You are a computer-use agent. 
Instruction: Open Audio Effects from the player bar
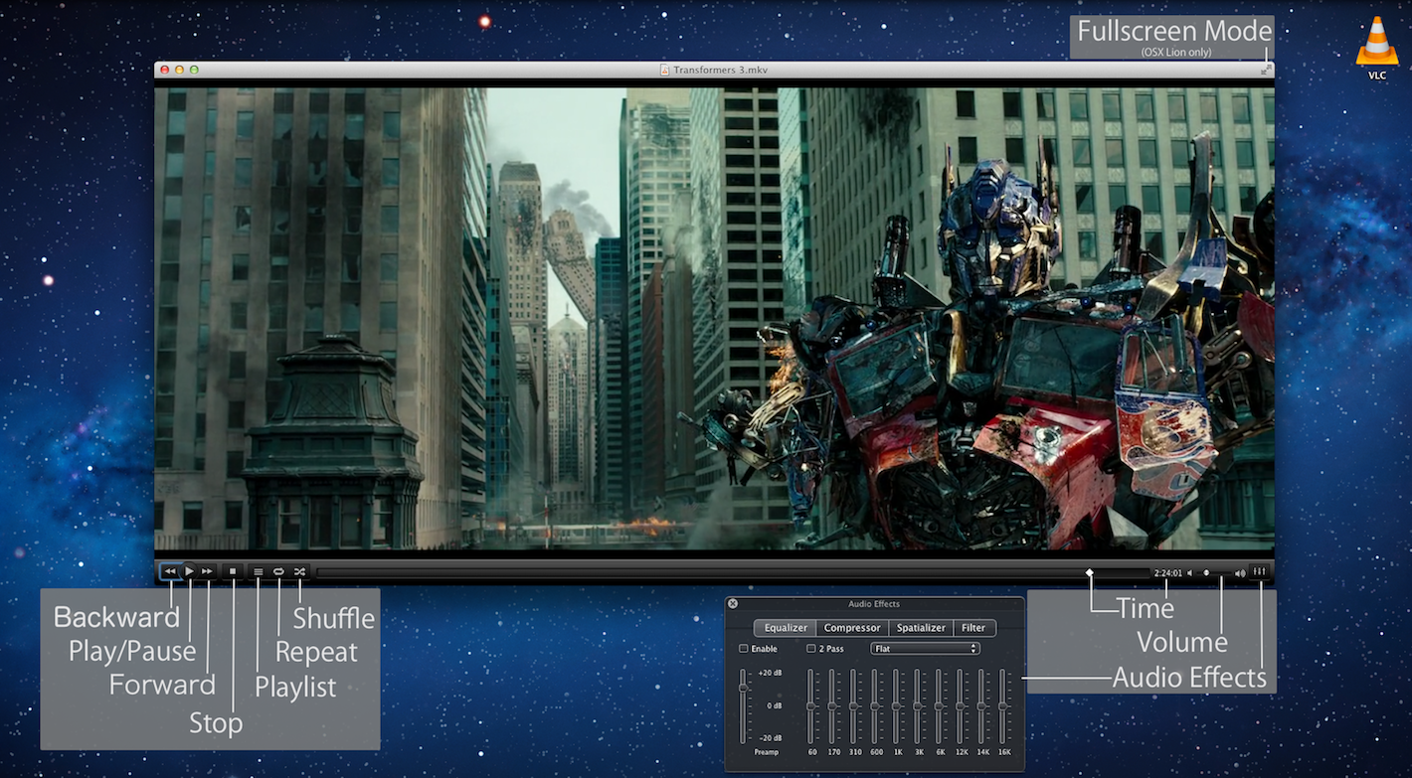tap(1260, 571)
